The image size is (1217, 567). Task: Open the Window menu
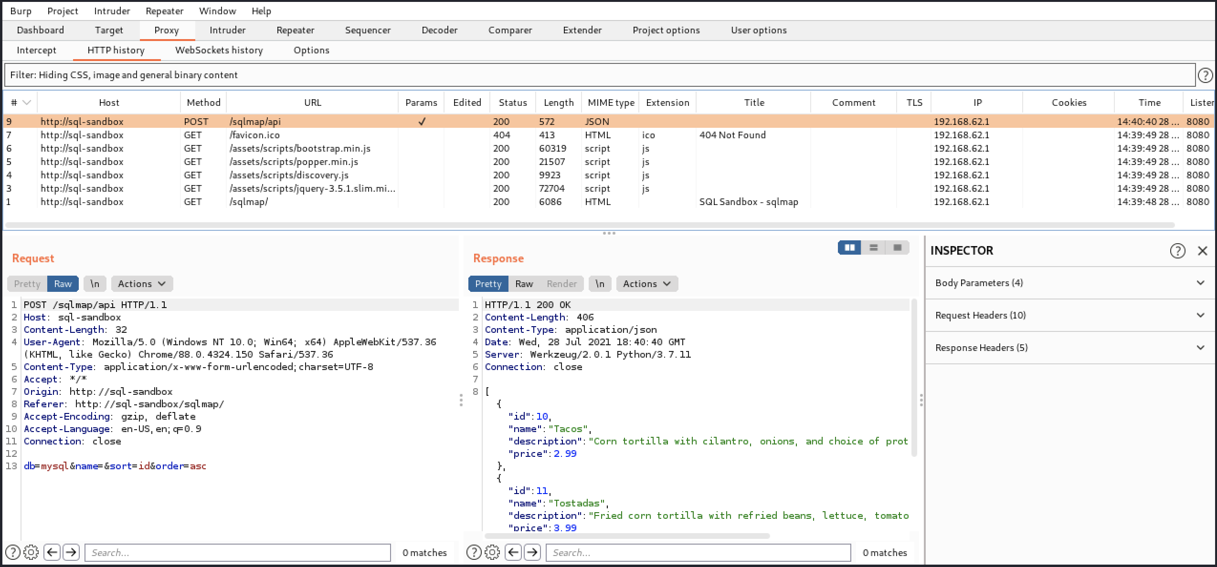[217, 11]
